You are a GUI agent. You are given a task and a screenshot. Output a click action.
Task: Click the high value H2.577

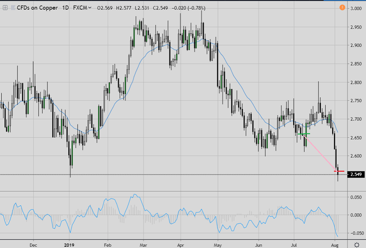124,8
